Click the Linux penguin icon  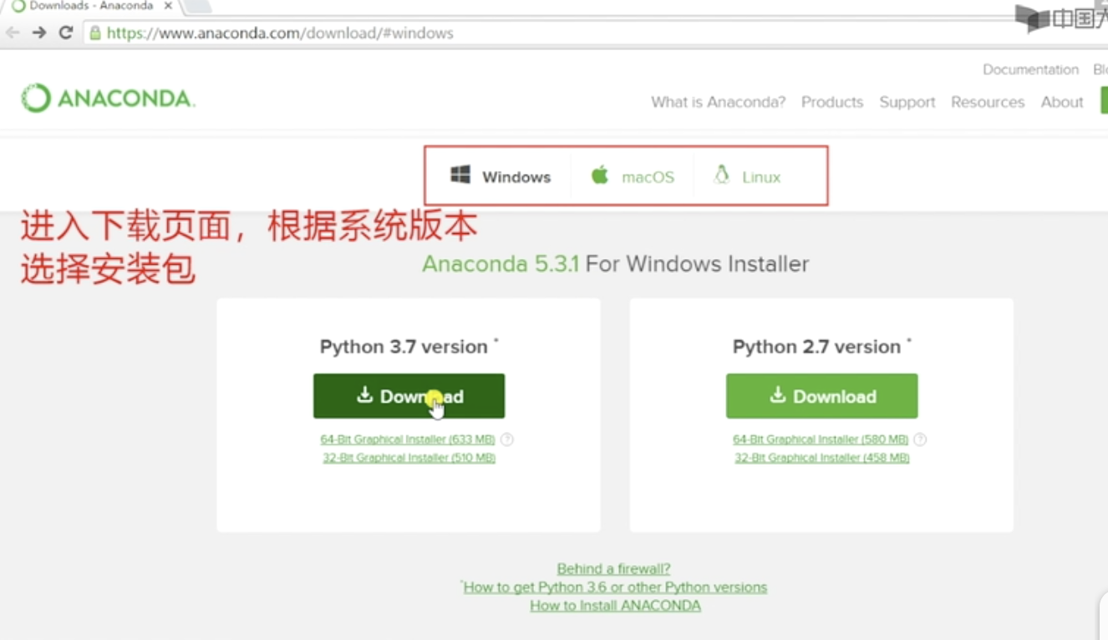pyautogui.click(x=721, y=175)
